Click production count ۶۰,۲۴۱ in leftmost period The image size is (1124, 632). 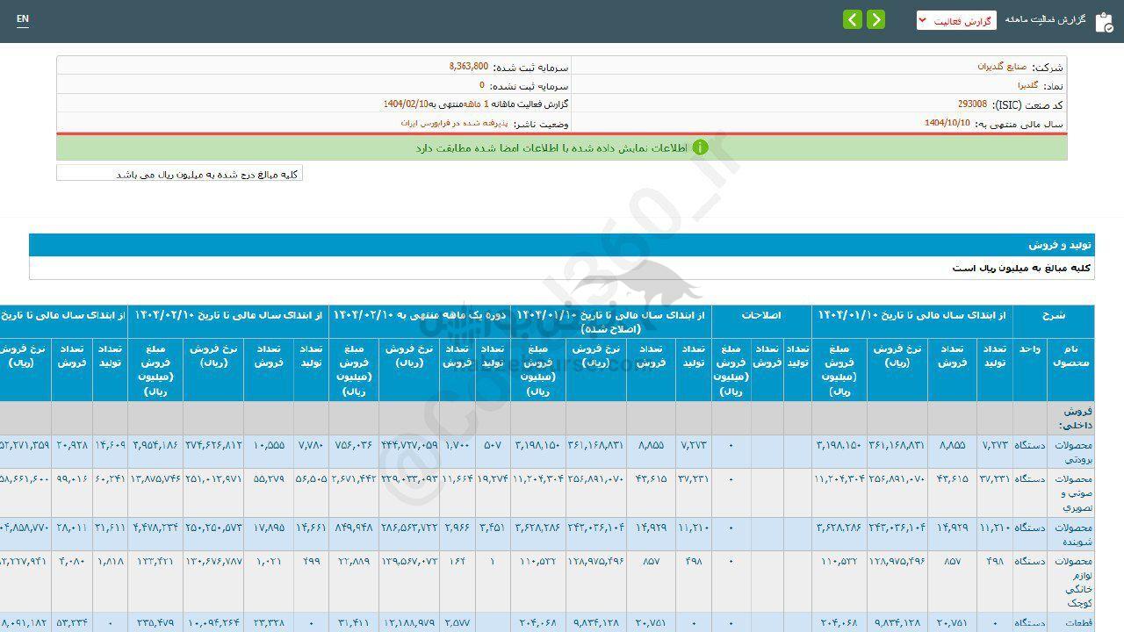pos(111,478)
